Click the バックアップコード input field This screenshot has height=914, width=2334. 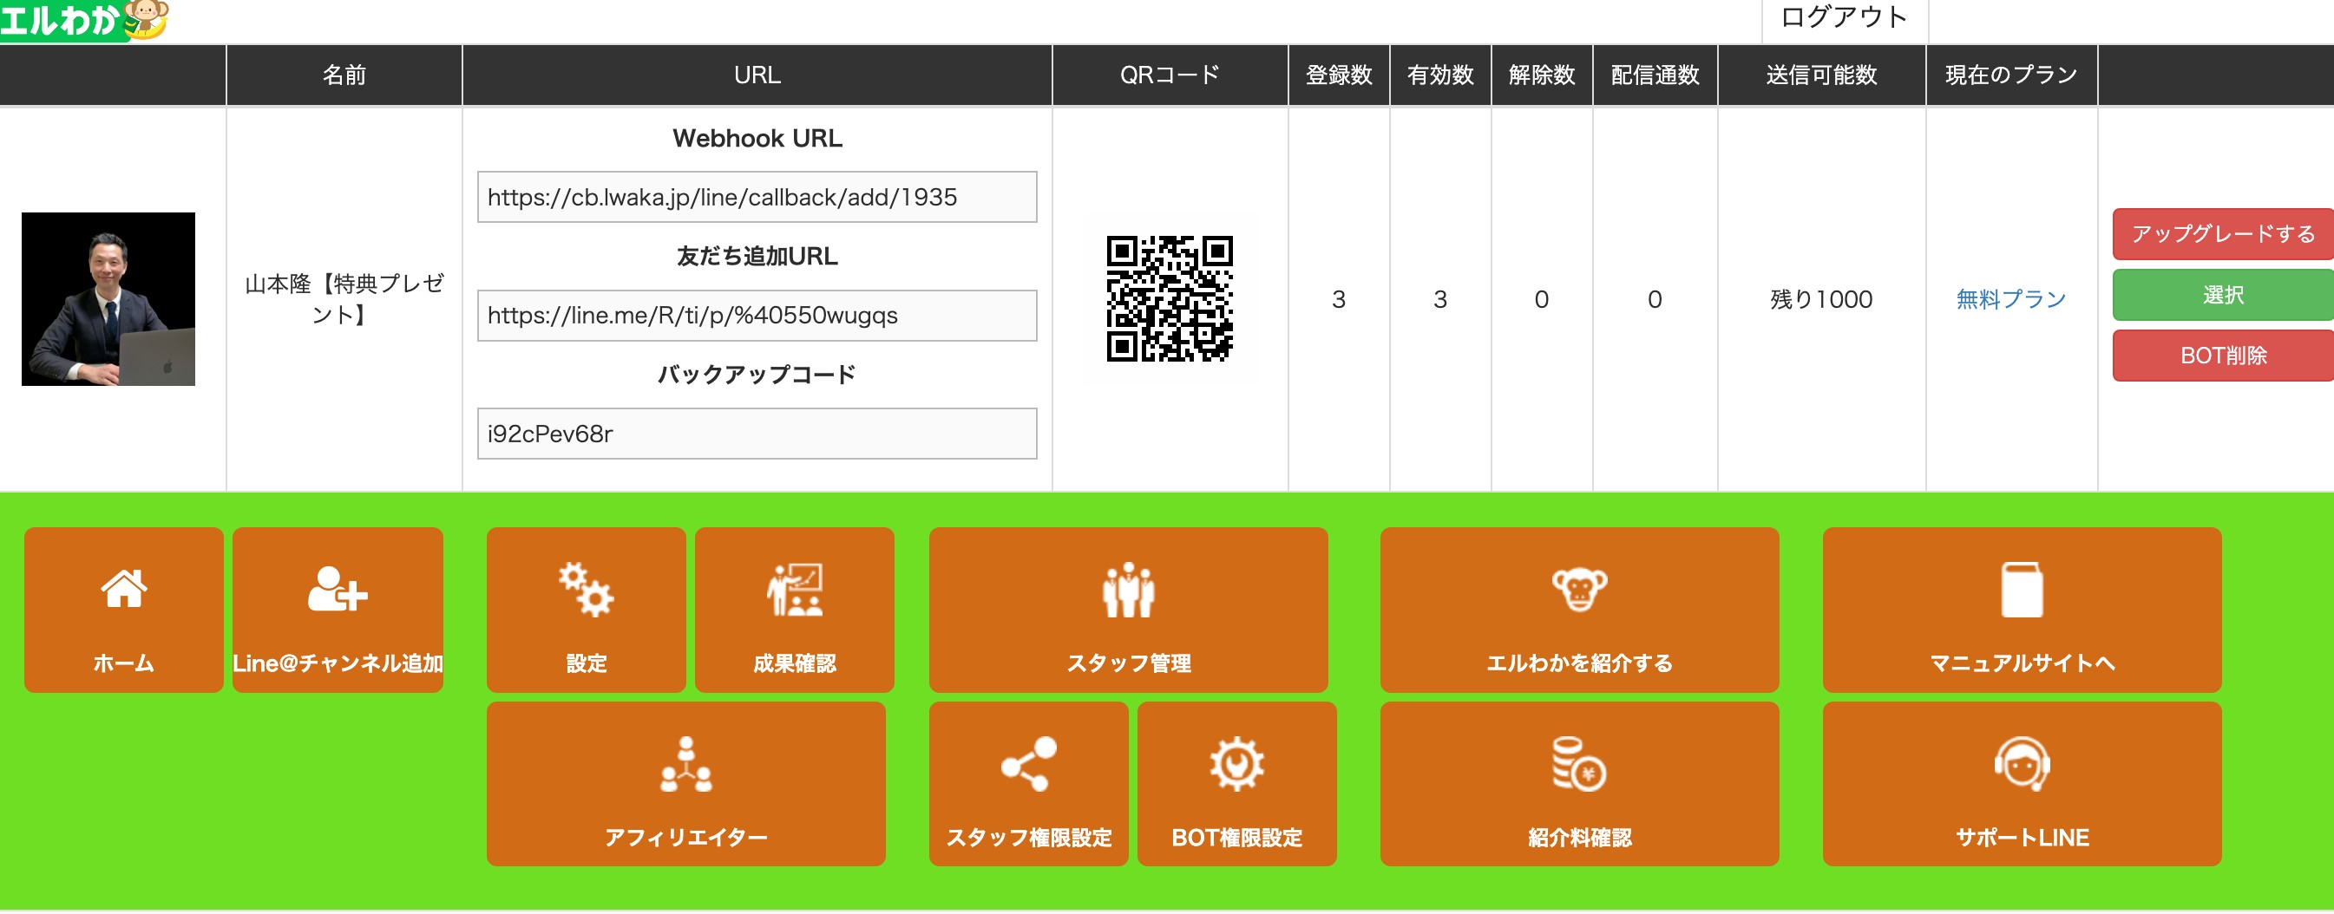click(757, 433)
